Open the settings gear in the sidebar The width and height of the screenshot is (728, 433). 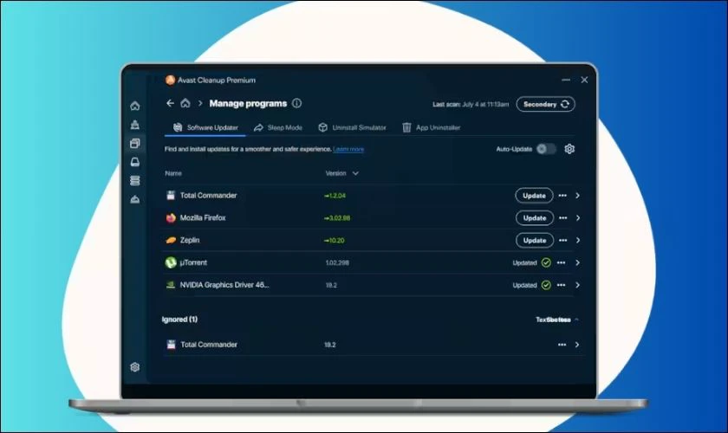[134, 367]
